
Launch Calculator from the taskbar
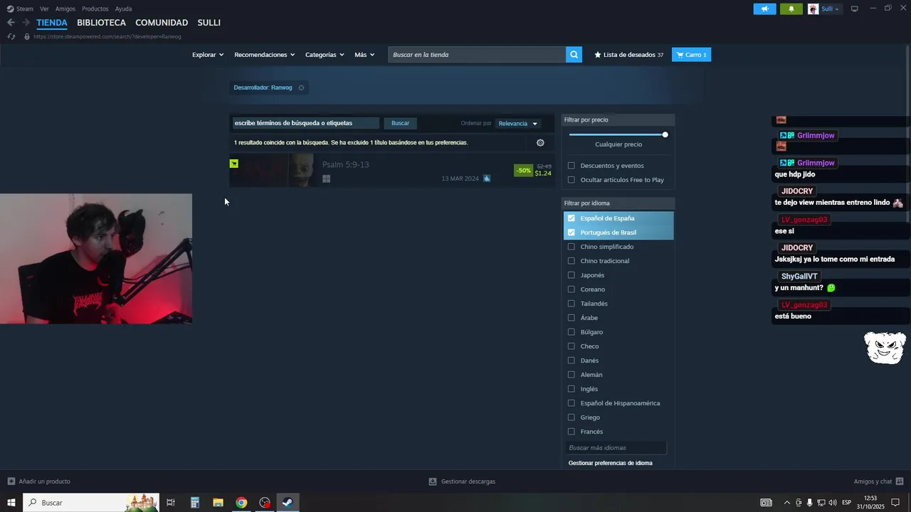[194, 503]
